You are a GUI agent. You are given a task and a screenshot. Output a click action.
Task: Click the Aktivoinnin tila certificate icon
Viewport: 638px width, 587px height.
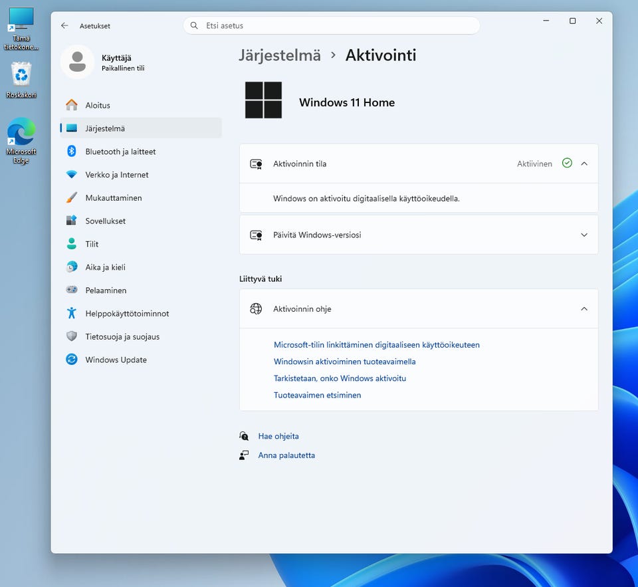256,164
